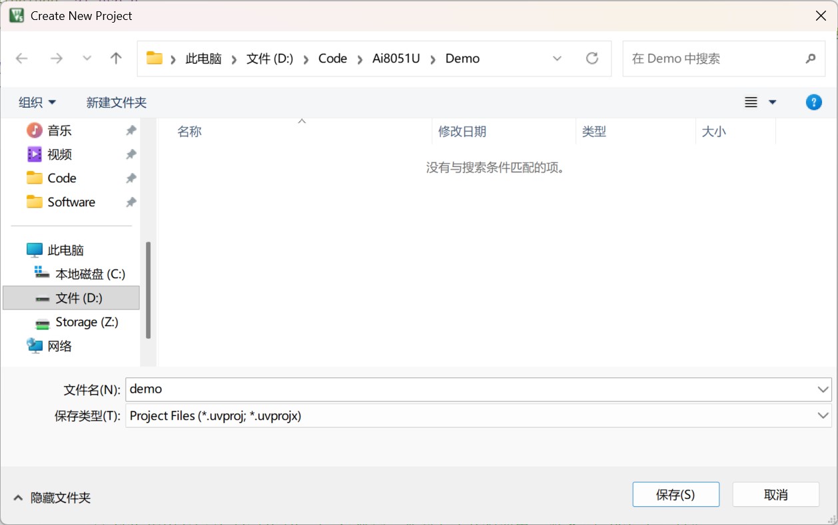Open recent locations chevron
The width and height of the screenshot is (838, 525).
[87, 59]
